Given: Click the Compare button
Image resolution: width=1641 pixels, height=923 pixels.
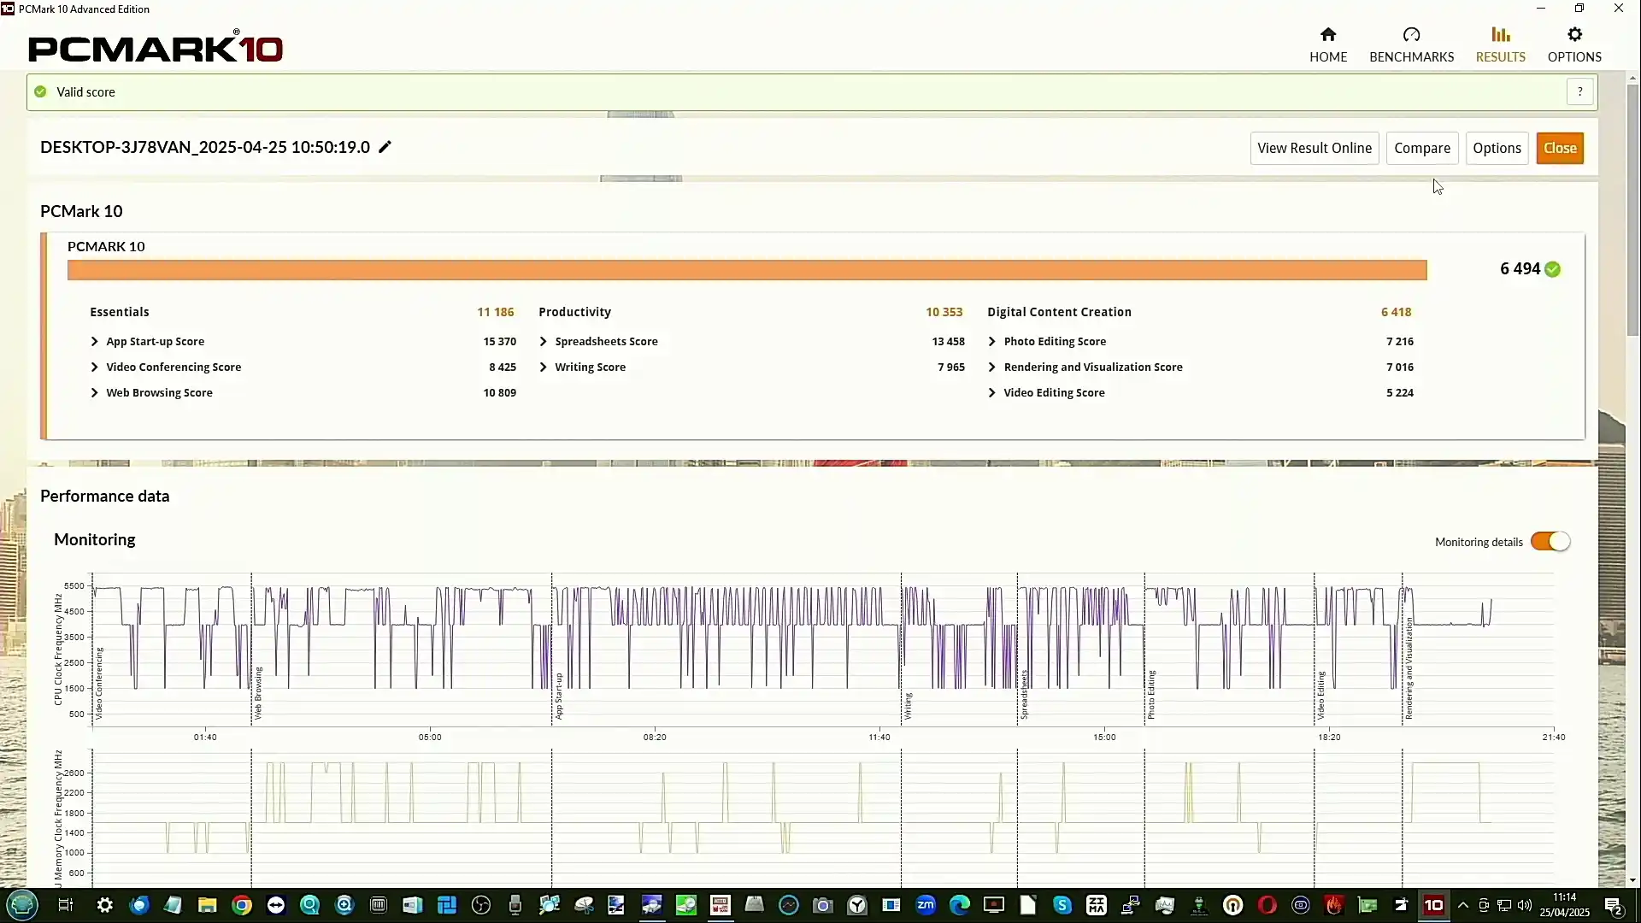Looking at the screenshot, I should pyautogui.click(x=1422, y=148).
